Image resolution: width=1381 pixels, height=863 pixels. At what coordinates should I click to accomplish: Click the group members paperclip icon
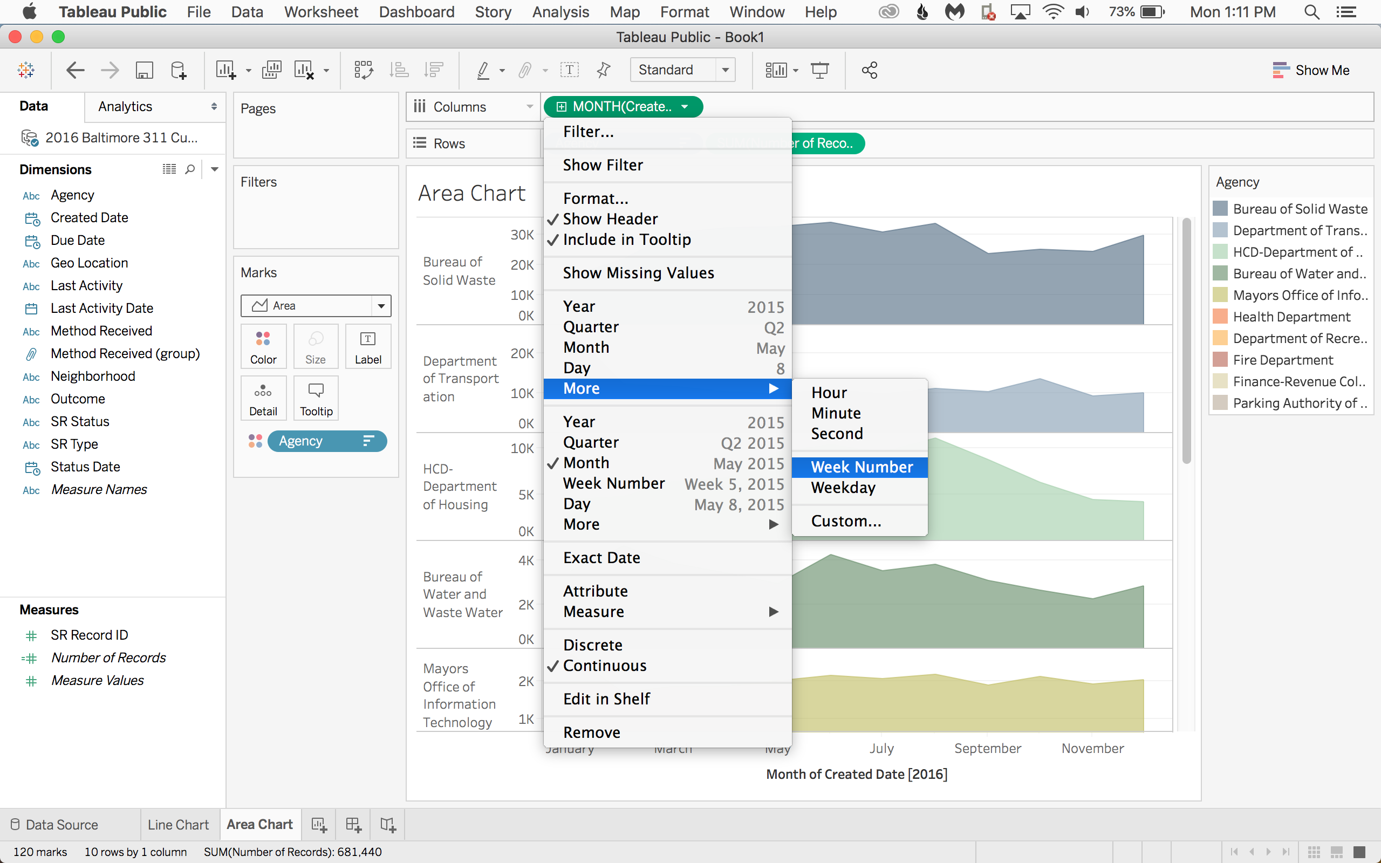525,70
